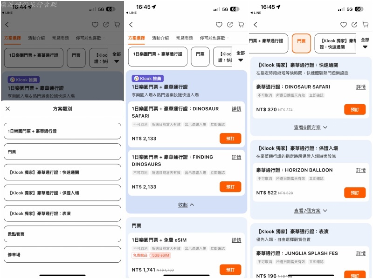Select 常見問題 tab in middle screen
The width and height of the screenshot is (373, 279).
tap(184, 38)
